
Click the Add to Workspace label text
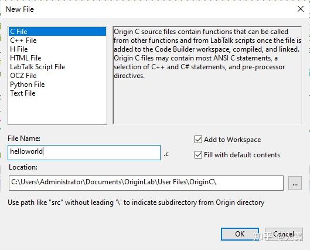[x=232, y=140]
